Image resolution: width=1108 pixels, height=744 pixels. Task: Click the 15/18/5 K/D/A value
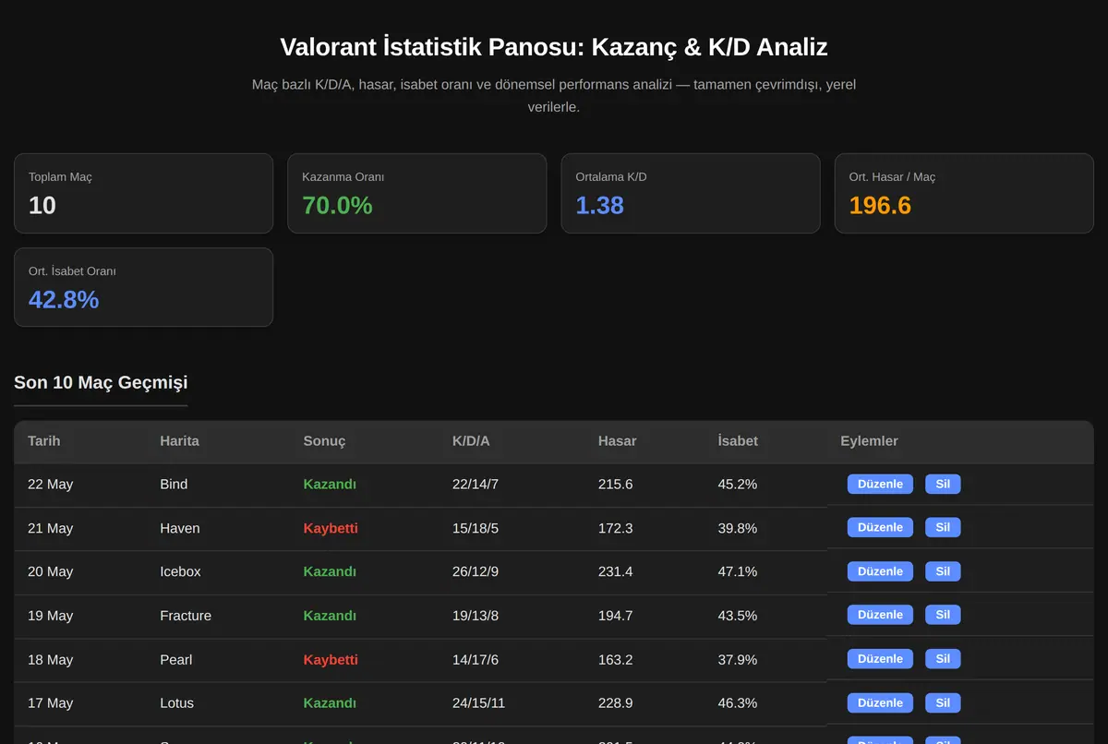click(x=476, y=528)
